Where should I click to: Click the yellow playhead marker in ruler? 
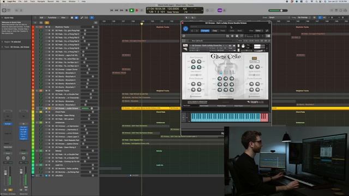point(142,23)
